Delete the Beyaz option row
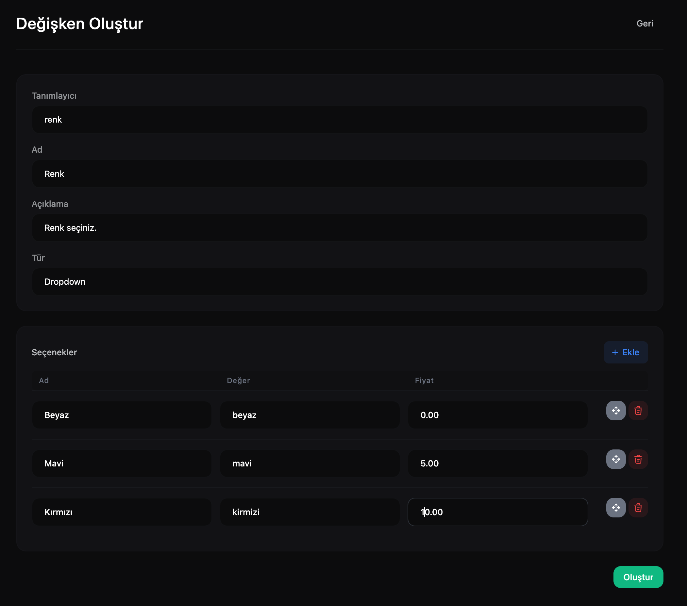 [638, 411]
